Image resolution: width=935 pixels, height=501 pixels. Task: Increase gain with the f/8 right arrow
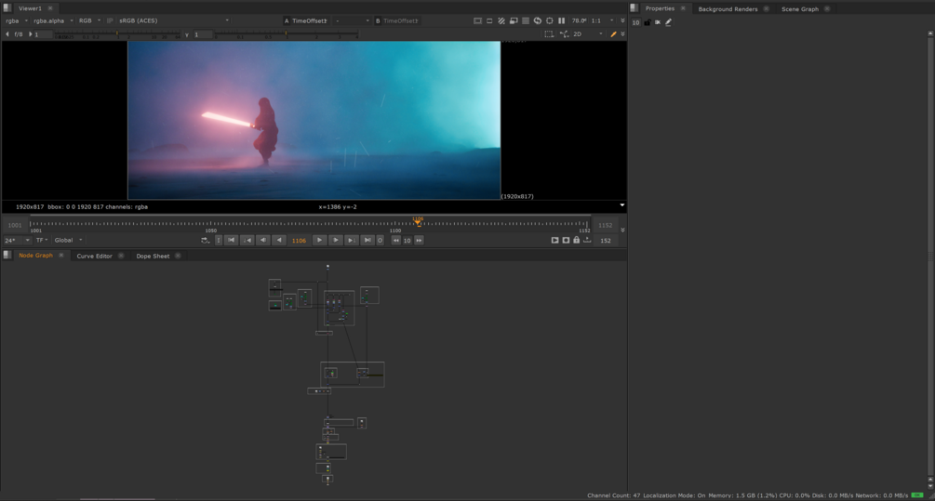30,34
